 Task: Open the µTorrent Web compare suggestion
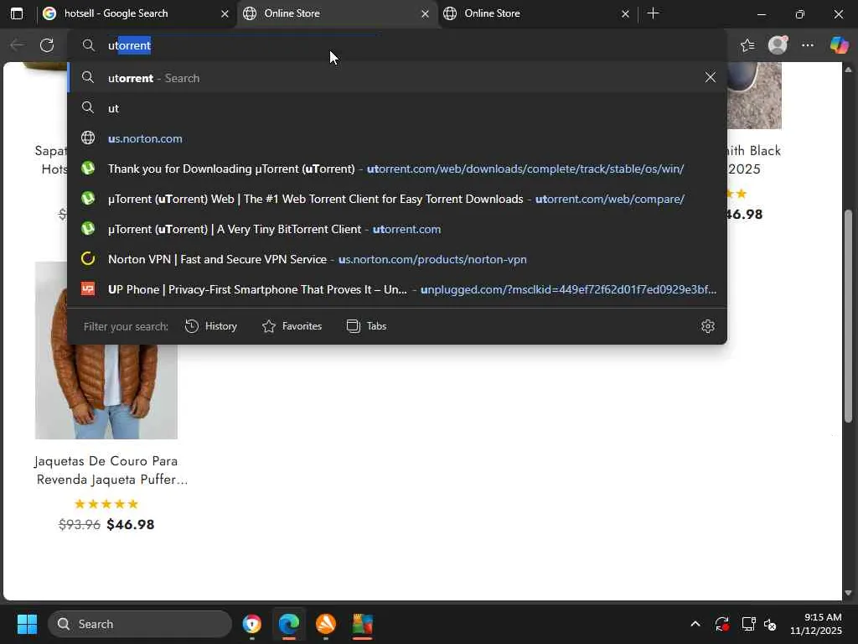click(x=397, y=198)
